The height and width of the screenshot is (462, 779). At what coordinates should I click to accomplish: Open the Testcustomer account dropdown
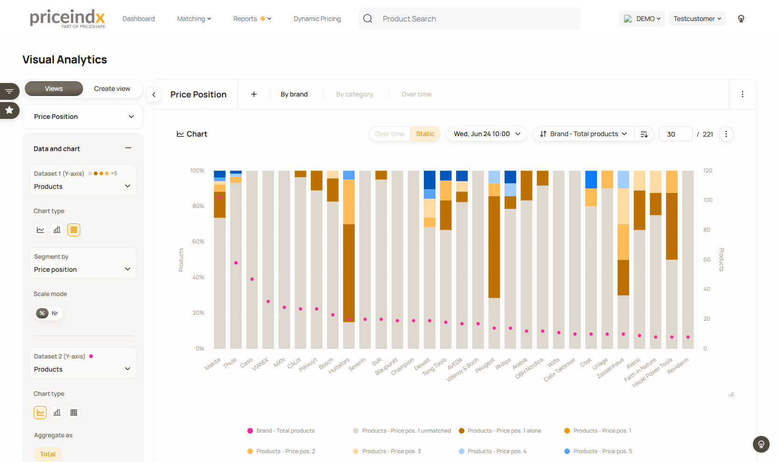click(697, 19)
